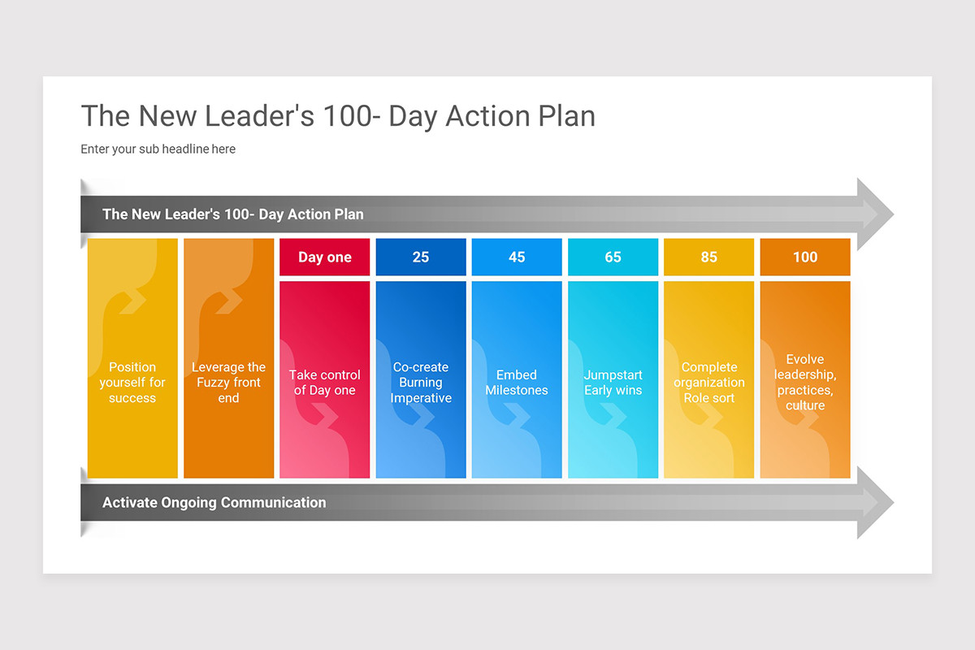Select the cyan 65 header box
This screenshot has height=650, width=975.
tap(613, 257)
